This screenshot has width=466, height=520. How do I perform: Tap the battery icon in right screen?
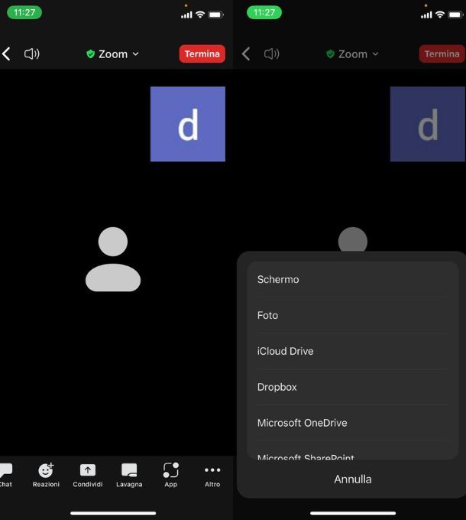(455, 15)
